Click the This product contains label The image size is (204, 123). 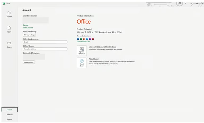84,36
